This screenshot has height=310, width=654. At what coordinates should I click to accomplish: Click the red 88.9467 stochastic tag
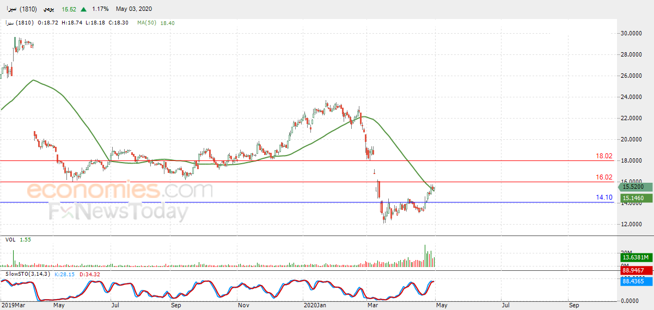[635, 270]
